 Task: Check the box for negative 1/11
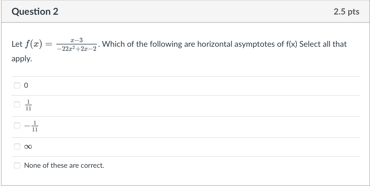pyautogui.click(x=17, y=126)
